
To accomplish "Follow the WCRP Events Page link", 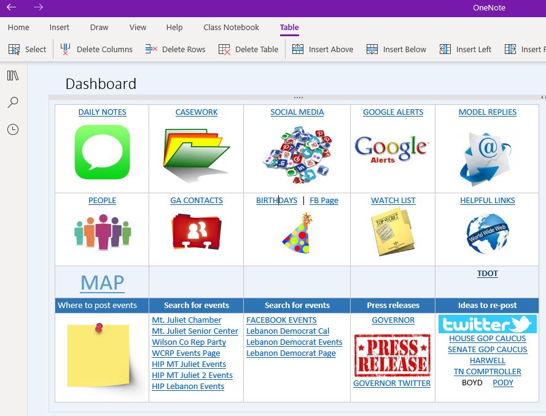I will [x=186, y=353].
